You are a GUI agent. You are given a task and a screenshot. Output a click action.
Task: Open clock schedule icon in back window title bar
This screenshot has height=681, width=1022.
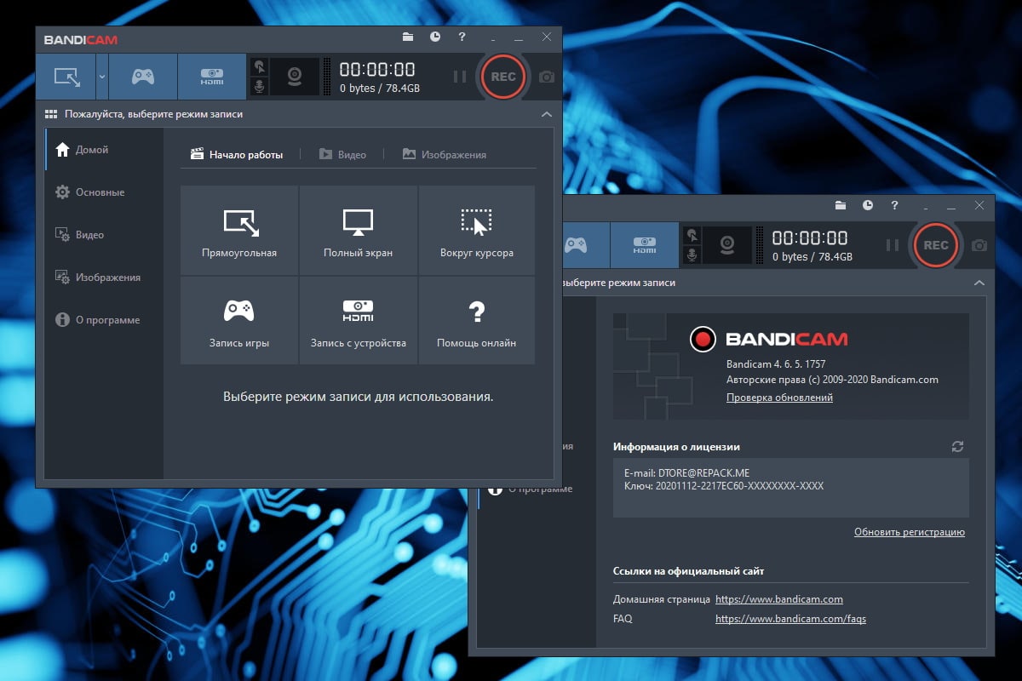click(868, 205)
